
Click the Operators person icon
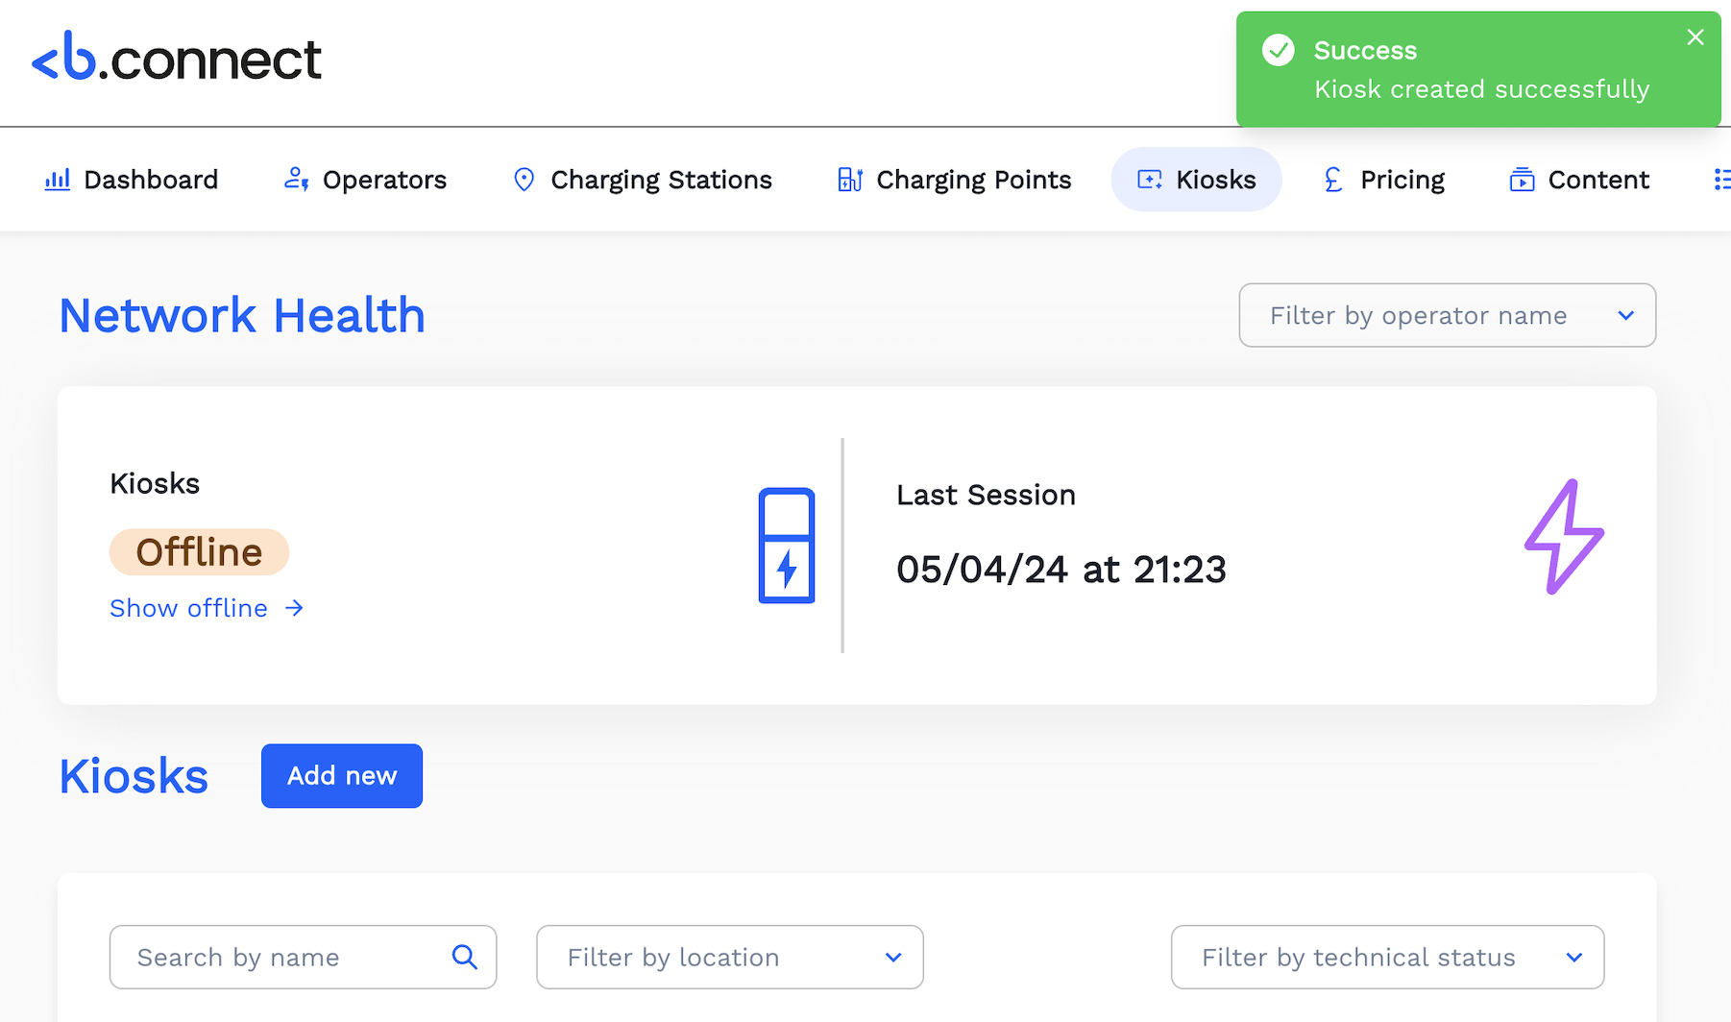(x=296, y=180)
